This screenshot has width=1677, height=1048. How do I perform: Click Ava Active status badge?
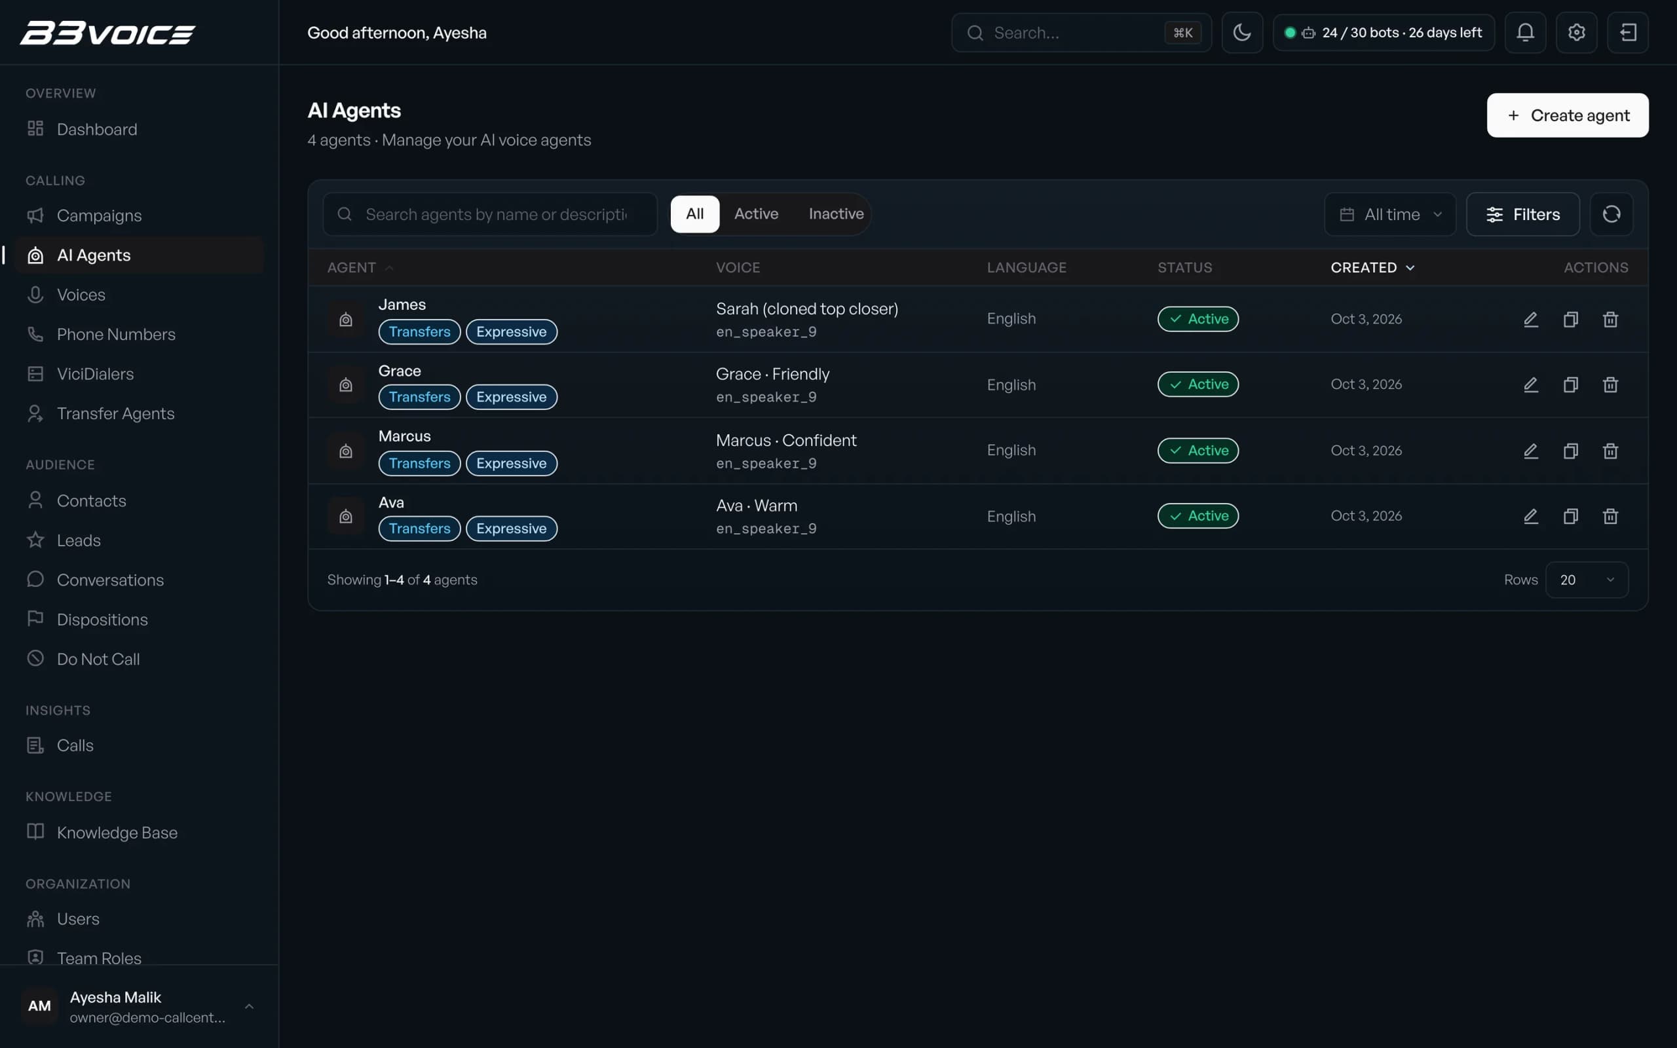click(1197, 515)
